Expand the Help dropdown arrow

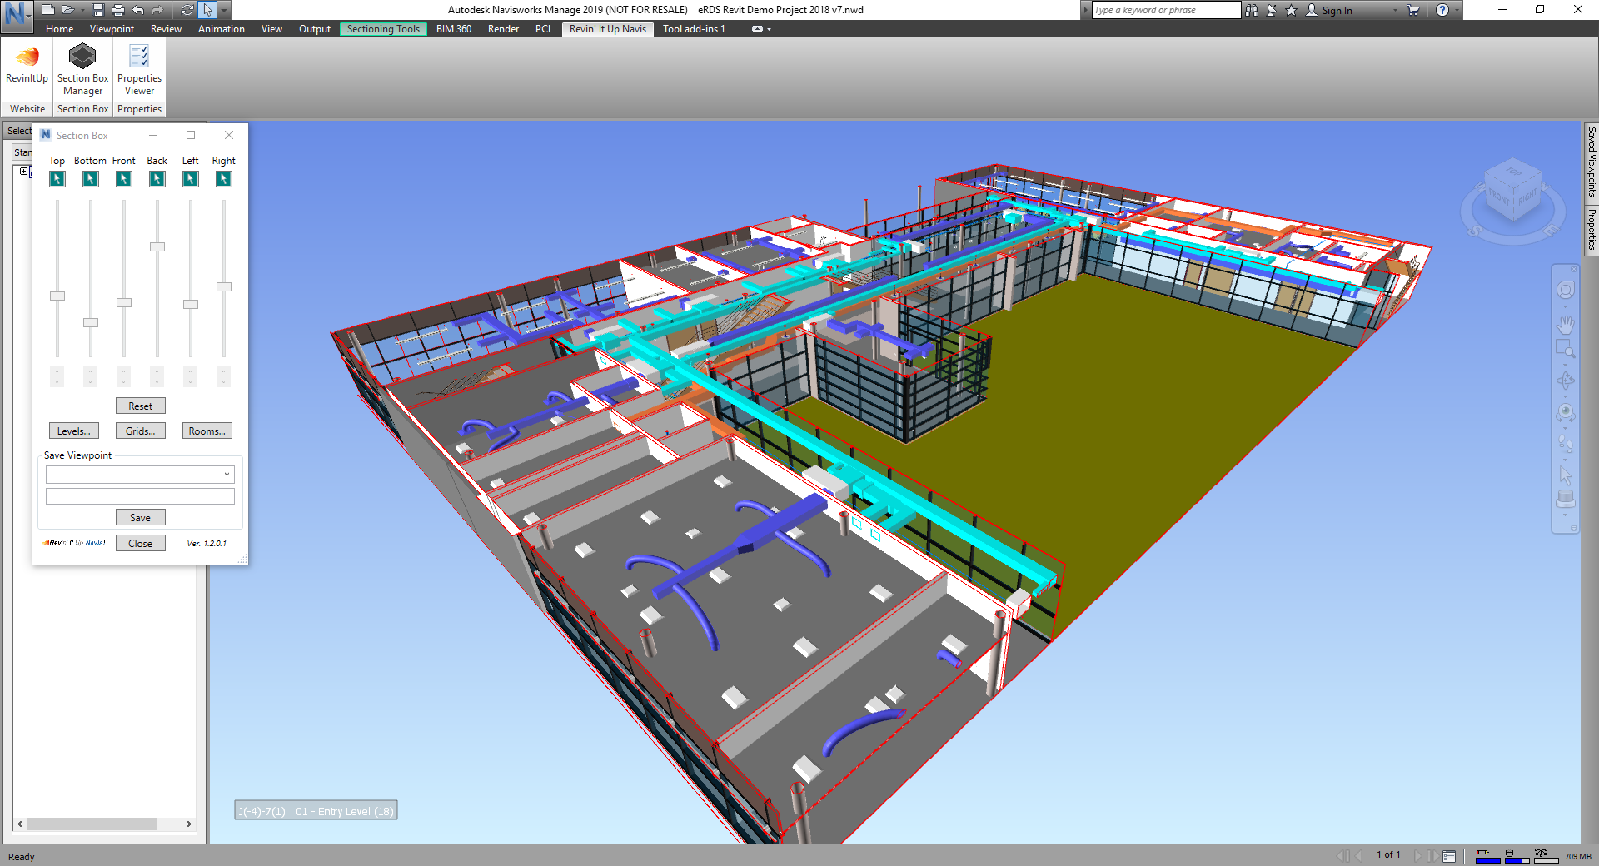pos(1457,10)
